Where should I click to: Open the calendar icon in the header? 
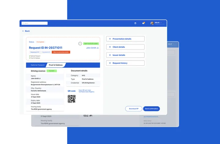point(135,23)
